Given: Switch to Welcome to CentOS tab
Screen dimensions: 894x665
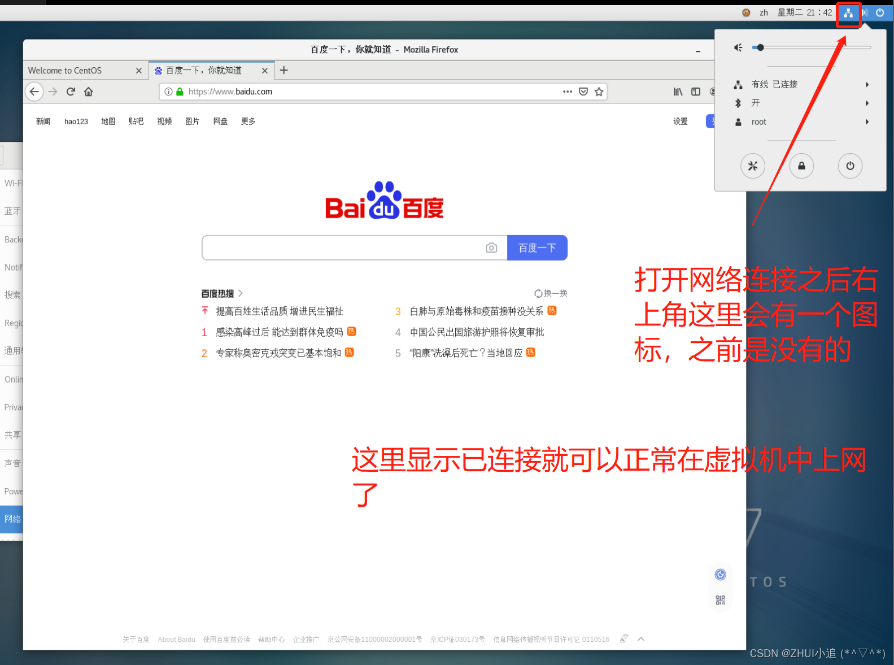Looking at the screenshot, I should (86, 71).
